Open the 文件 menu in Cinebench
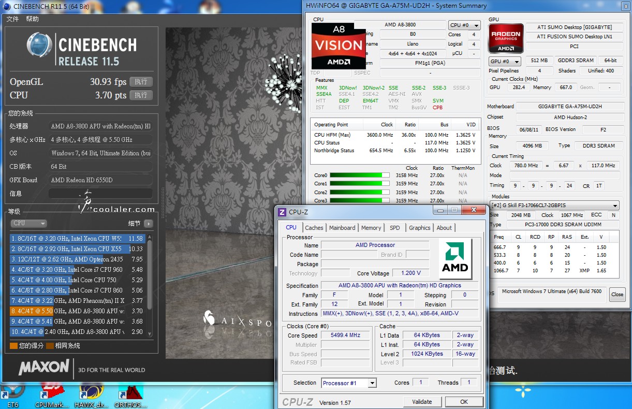This screenshot has height=409, width=632. coord(12,19)
